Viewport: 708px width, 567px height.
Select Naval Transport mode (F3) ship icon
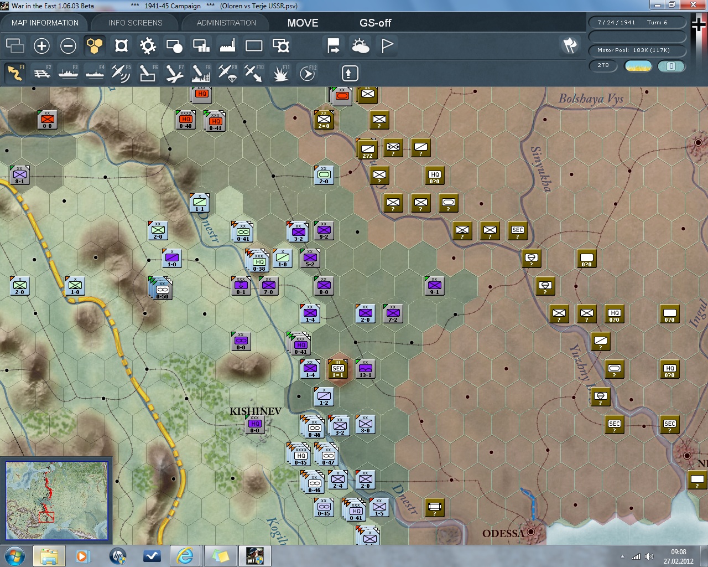[x=68, y=73]
